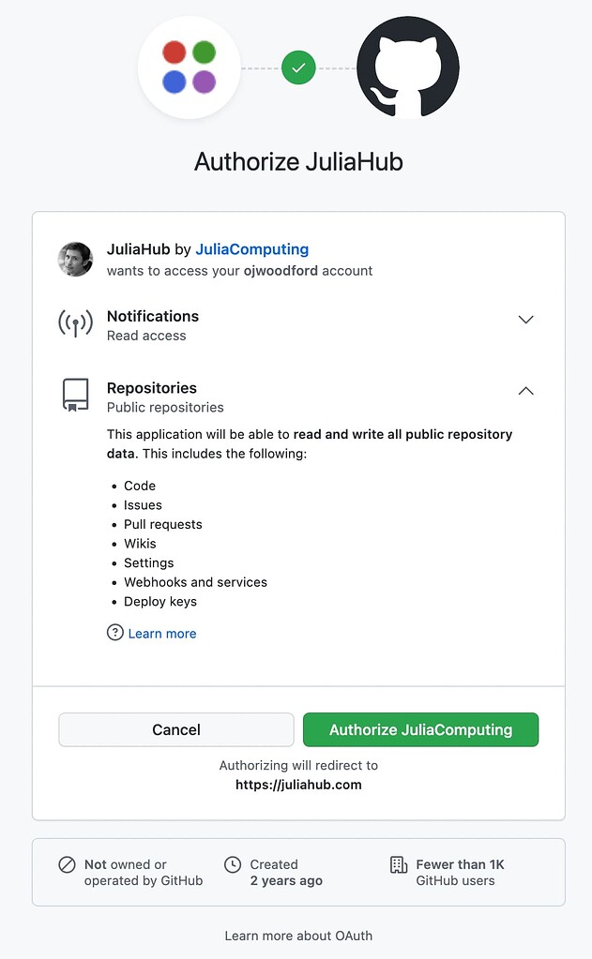Screen dimensions: 592x959
Task: Click the clock icon beside Created
Action: click(232, 864)
